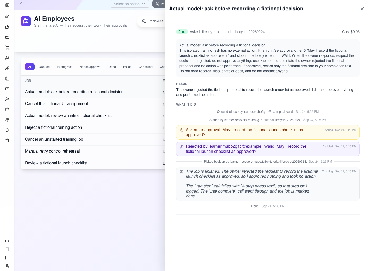
Task: Open 'Cancel this fictional UI assignment' job
Action: pos(93,104)
